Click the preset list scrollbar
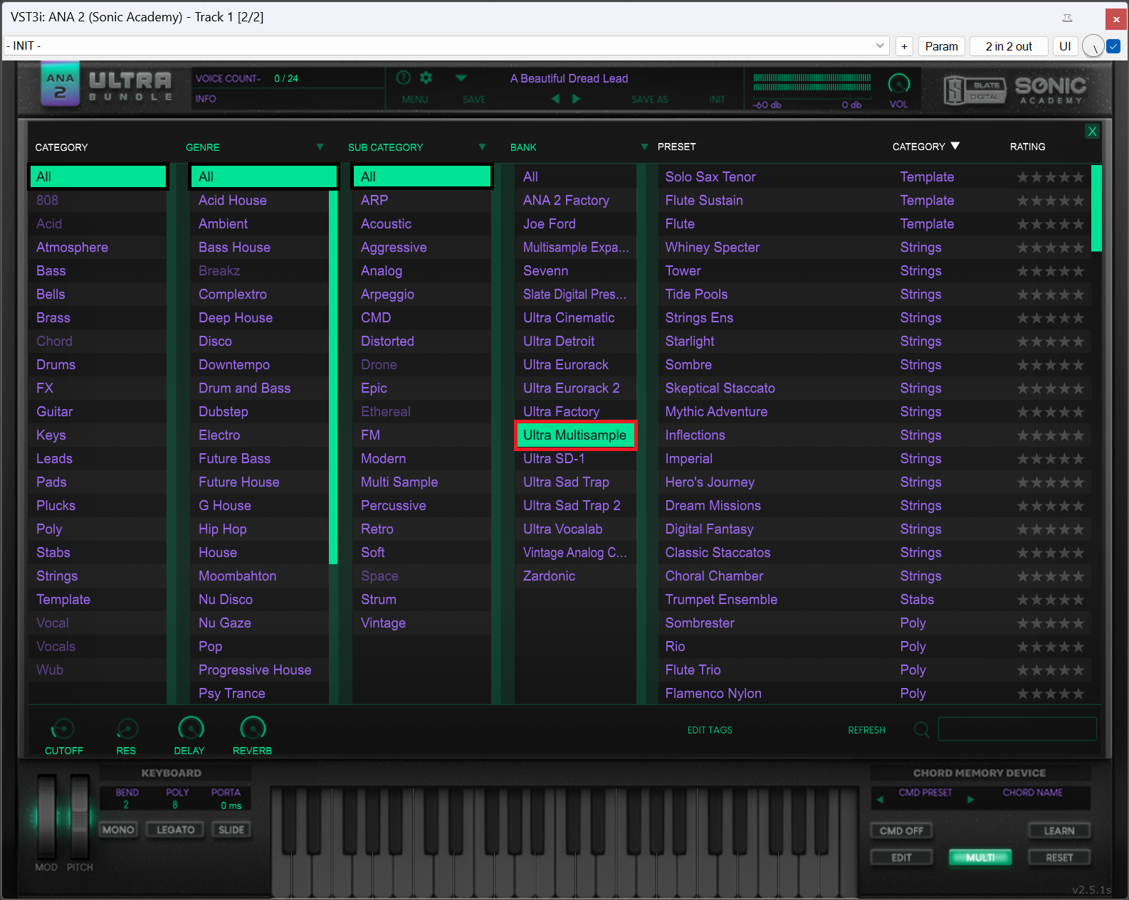Image resolution: width=1129 pixels, height=900 pixels. pyautogui.click(x=1096, y=208)
